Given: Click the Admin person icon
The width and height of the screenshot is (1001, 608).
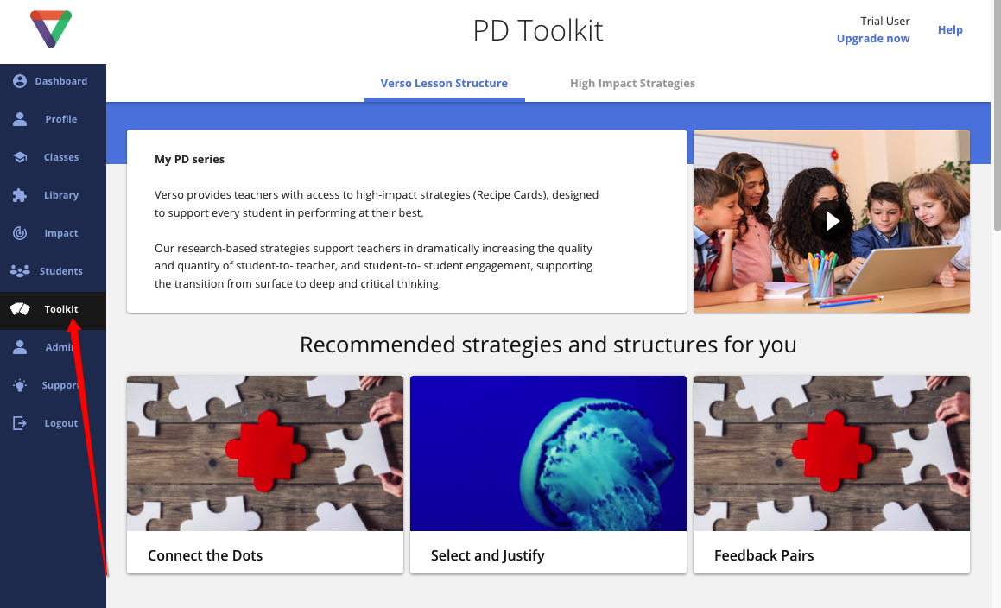Looking at the screenshot, I should pos(20,347).
